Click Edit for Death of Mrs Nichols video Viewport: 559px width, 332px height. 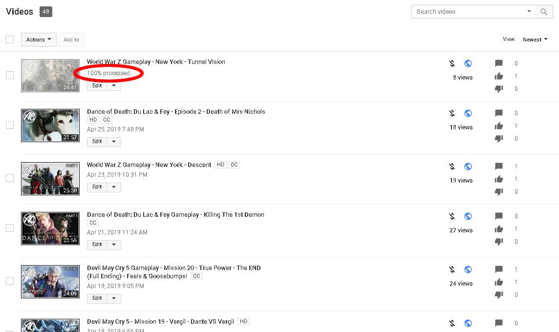pyautogui.click(x=97, y=142)
